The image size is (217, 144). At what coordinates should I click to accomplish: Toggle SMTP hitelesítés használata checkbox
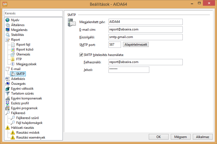click(x=81, y=55)
